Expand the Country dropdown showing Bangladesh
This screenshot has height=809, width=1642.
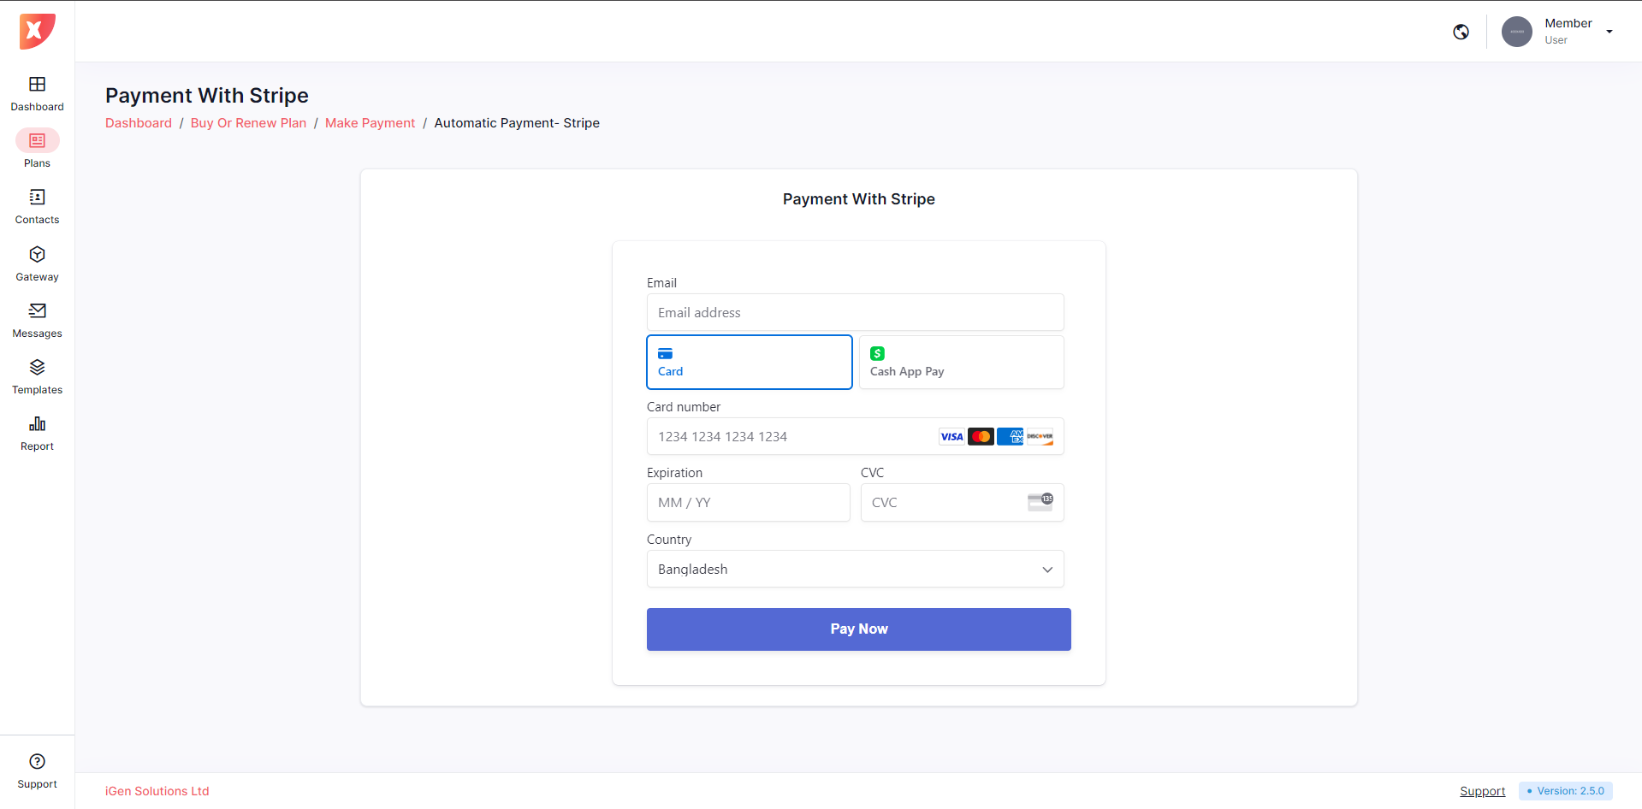855,570
